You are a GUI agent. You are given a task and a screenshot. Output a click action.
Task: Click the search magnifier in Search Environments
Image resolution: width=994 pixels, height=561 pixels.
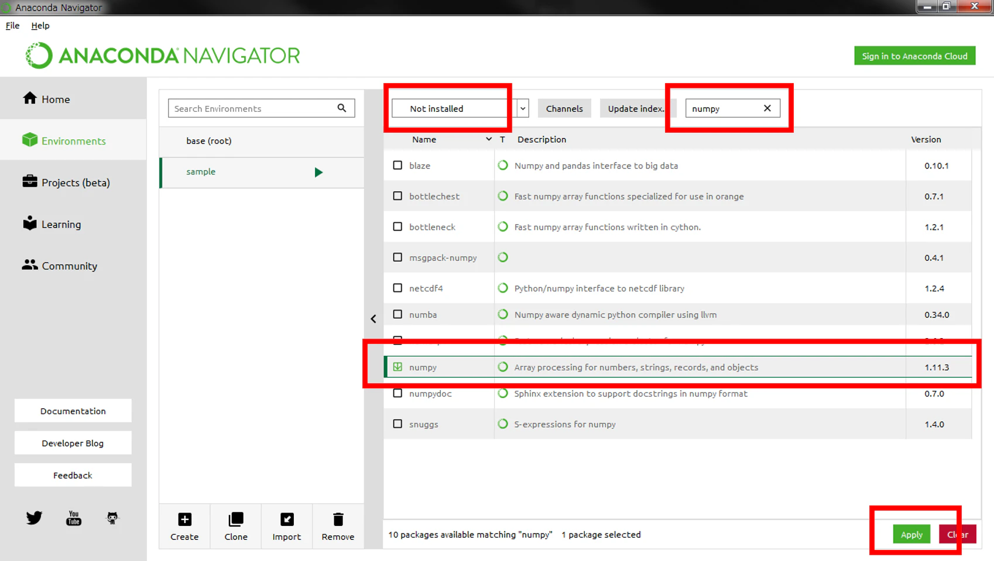pyautogui.click(x=342, y=108)
